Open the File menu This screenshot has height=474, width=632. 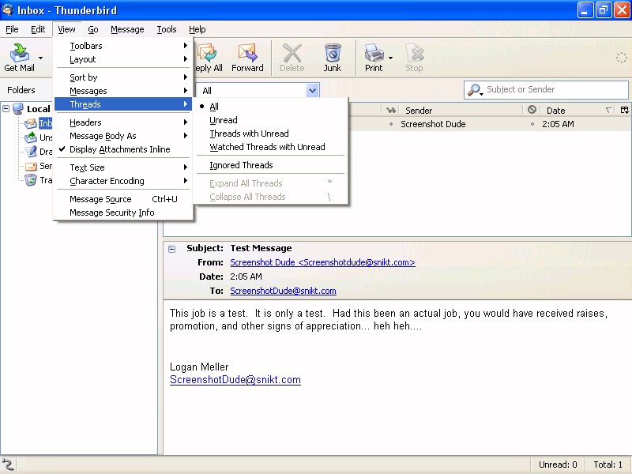12,29
